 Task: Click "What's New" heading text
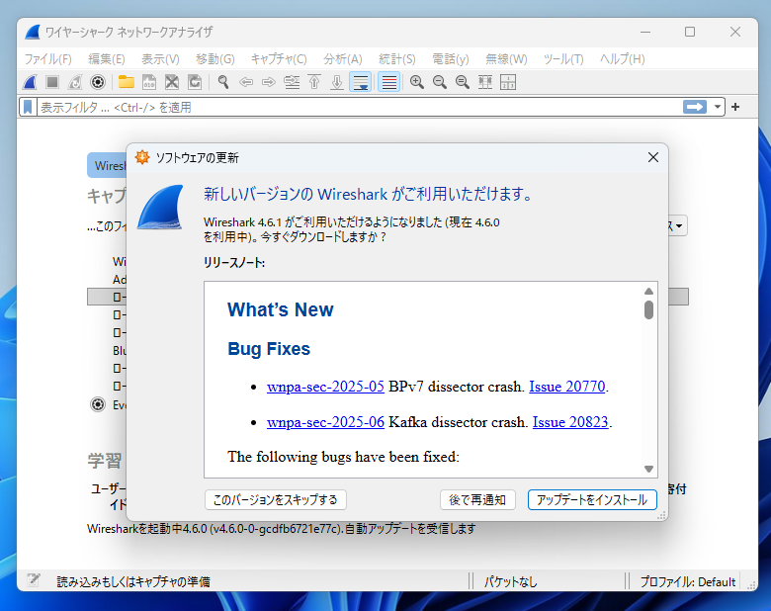coord(281,309)
